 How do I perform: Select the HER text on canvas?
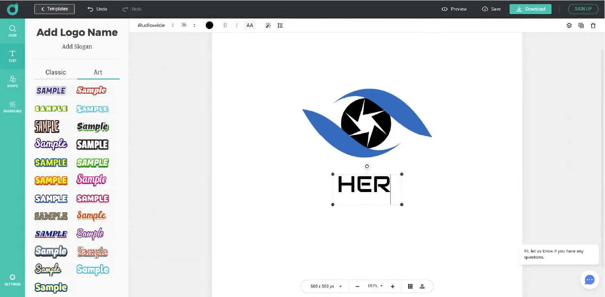364,184
